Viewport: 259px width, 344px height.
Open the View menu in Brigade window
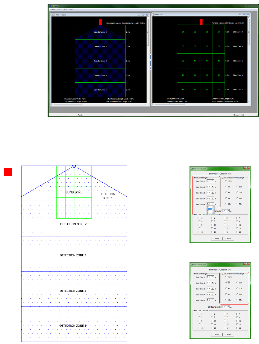click(x=59, y=10)
